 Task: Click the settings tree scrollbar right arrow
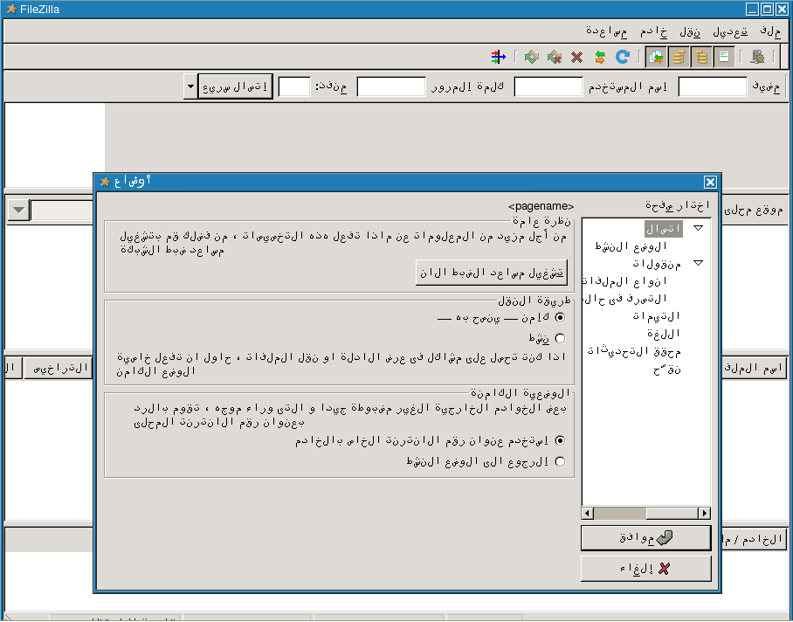[x=705, y=514]
